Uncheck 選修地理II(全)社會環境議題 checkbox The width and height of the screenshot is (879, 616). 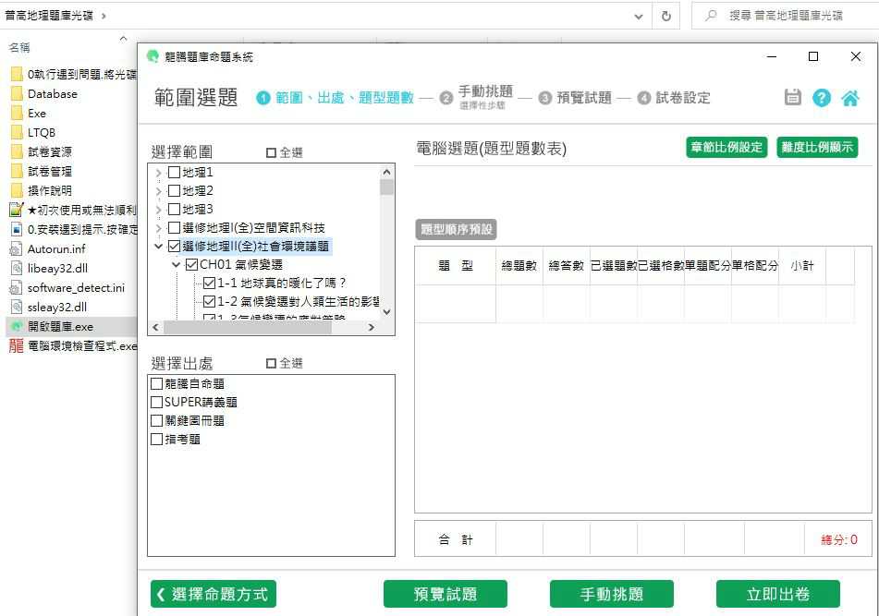point(175,246)
